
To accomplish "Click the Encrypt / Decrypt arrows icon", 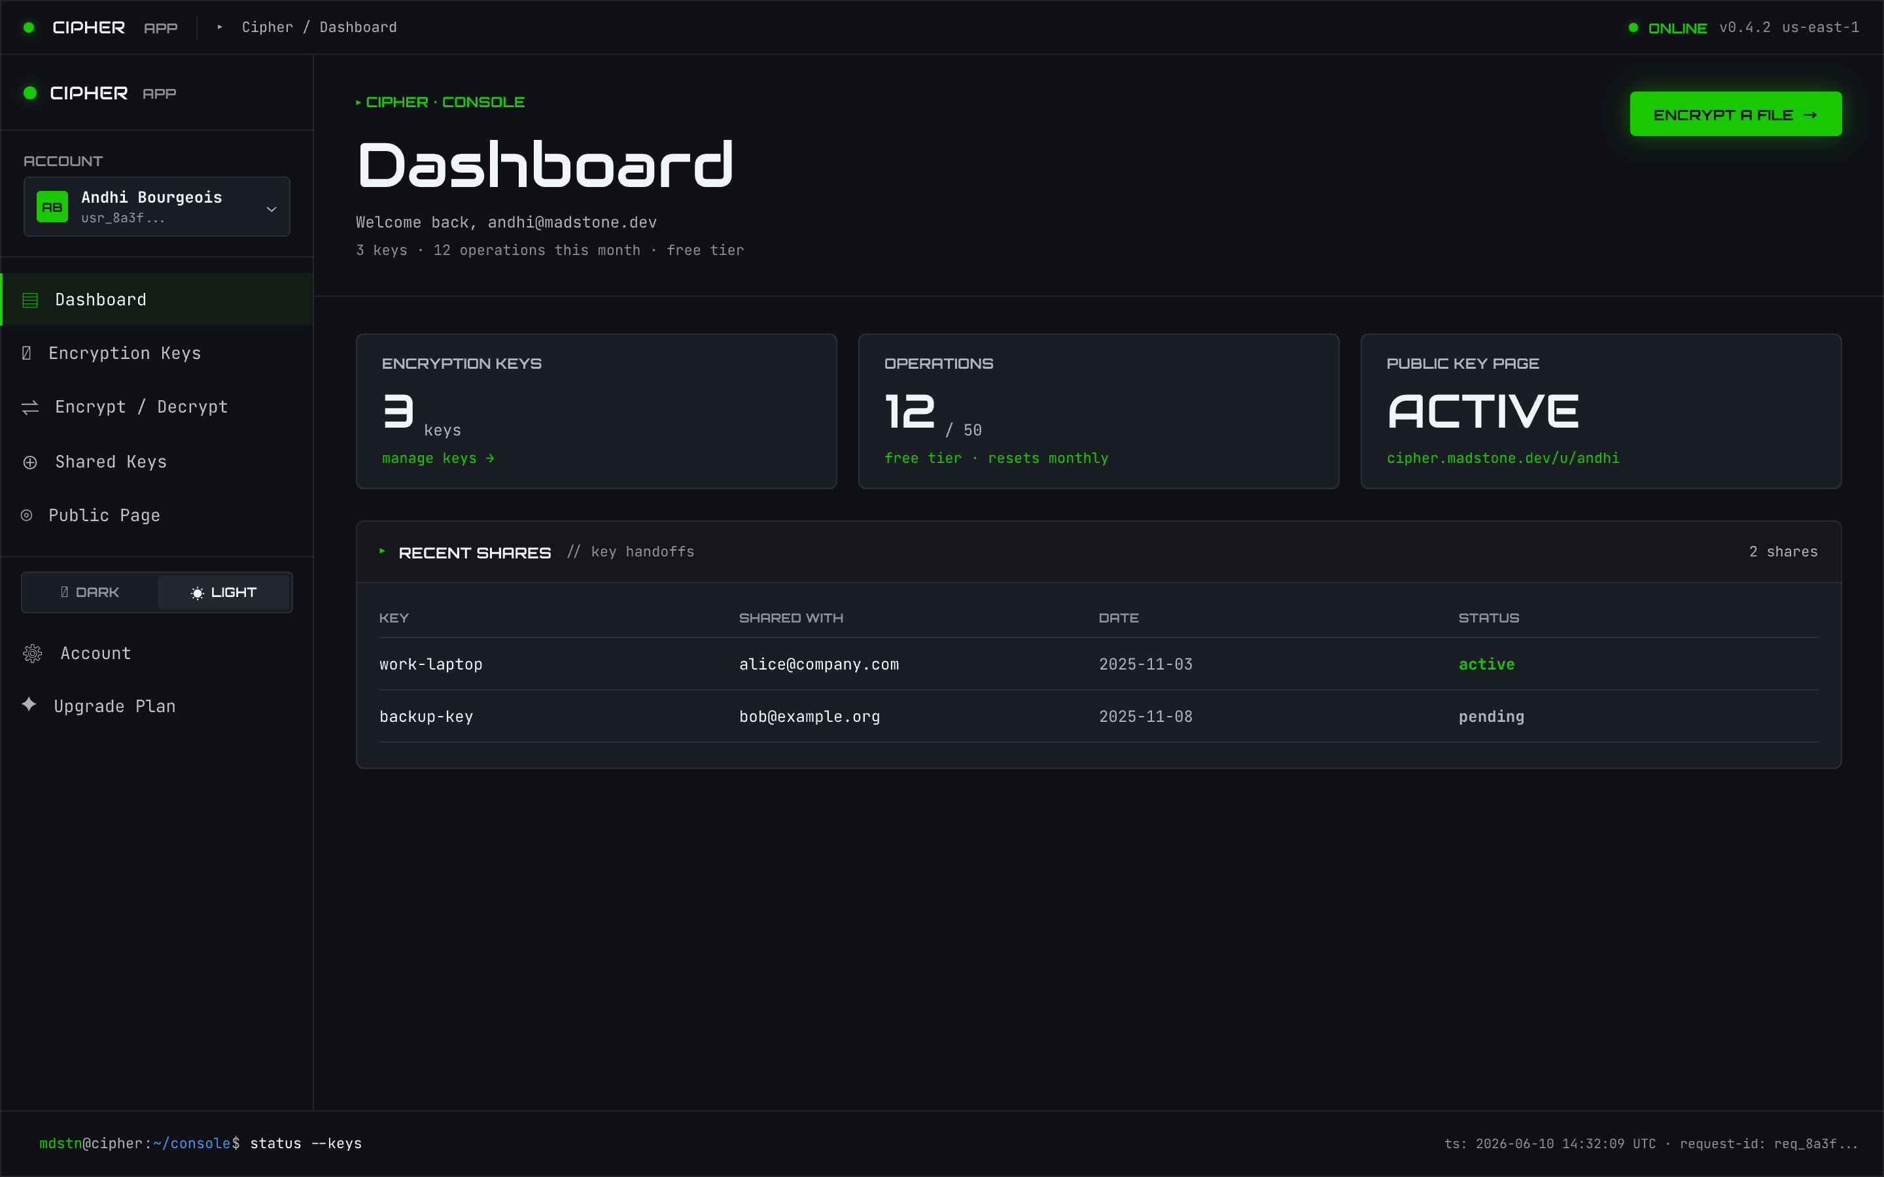I will click(30, 407).
